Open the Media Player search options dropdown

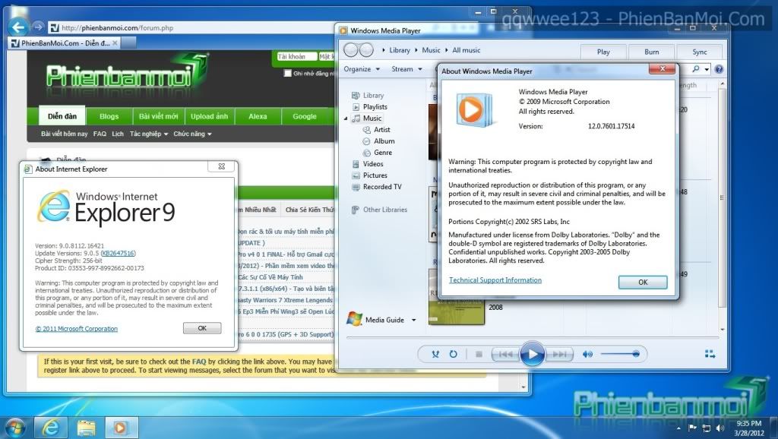(x=707, y=69)
